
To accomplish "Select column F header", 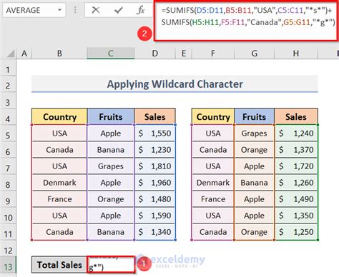I will tap(213, 54).
